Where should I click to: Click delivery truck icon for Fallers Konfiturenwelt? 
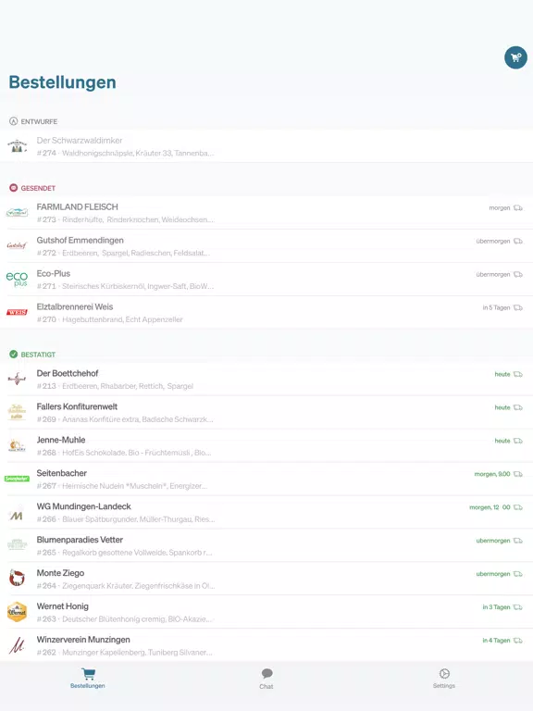(518, 407)
